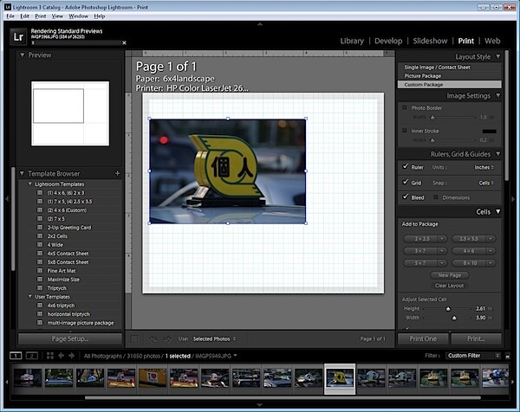Image resolution: width=520 pixels, height=412 pixels.
Task: Go to previous page arrow in toolbar
Action: click(153, 338)
